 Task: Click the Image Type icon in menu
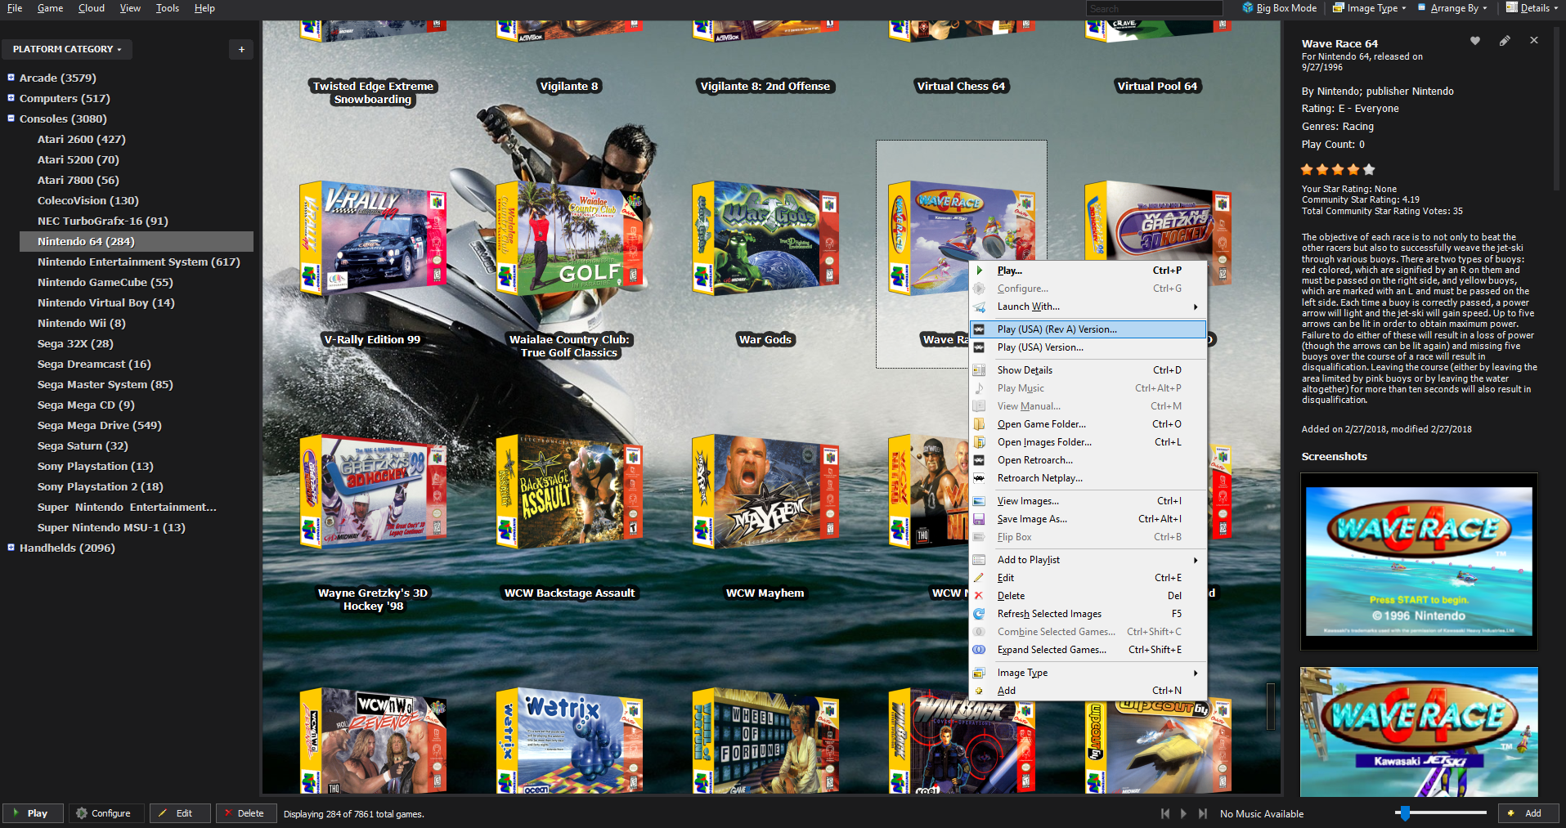(x=979, y=673)
